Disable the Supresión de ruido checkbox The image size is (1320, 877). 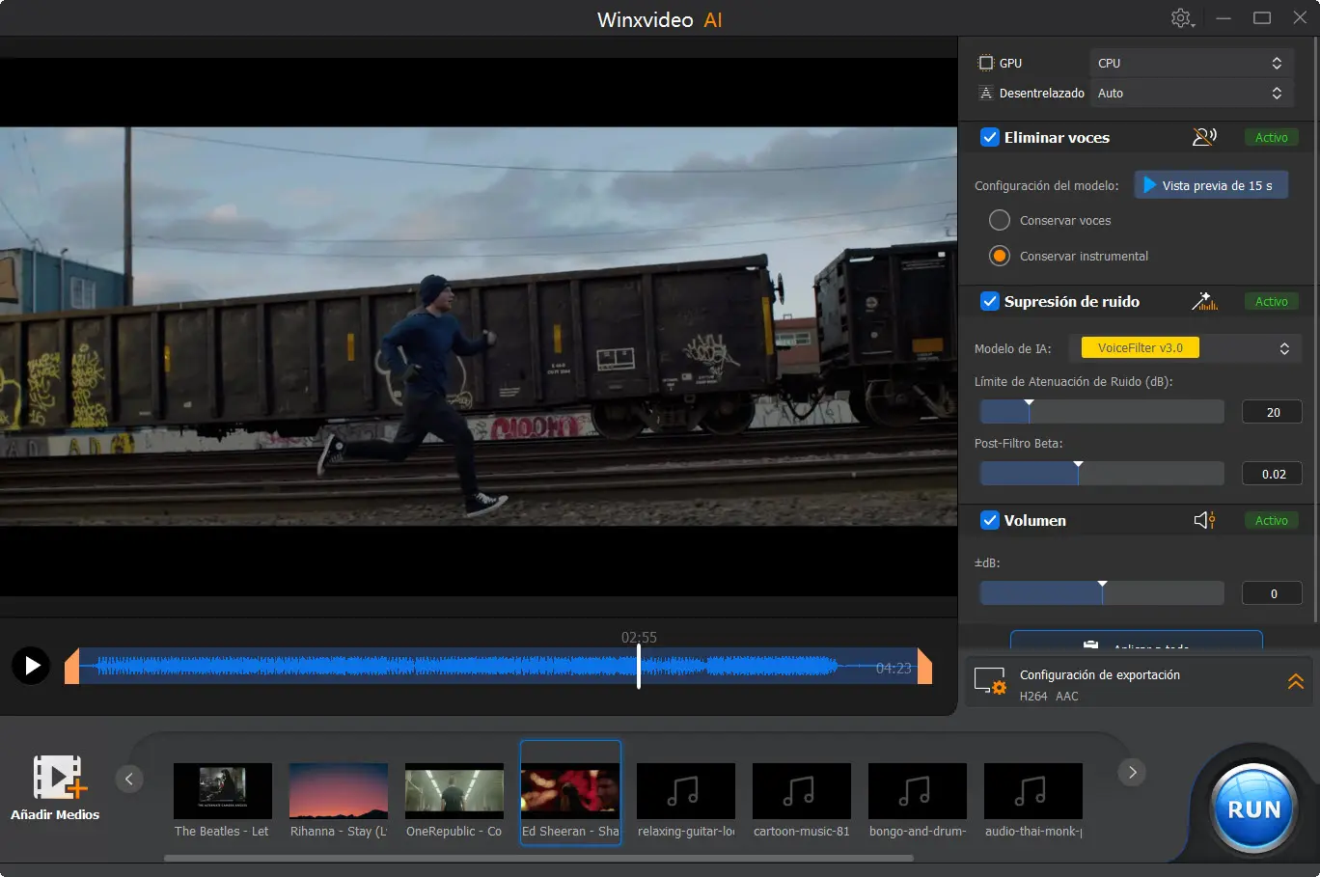[990, 301]
